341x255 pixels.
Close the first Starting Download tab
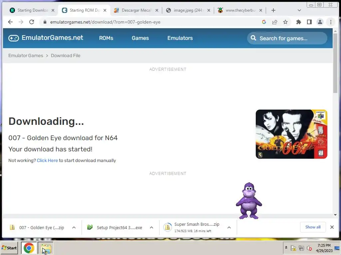click(x=53, y=10)
